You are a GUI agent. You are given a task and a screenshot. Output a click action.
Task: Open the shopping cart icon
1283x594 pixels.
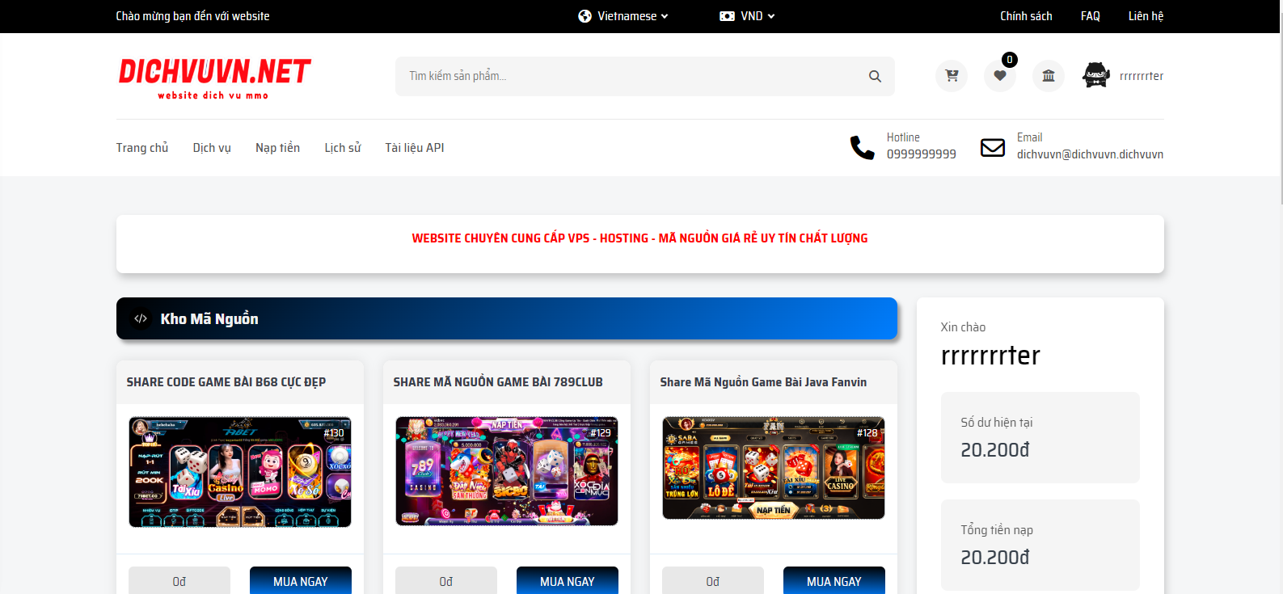pos(952,76)
